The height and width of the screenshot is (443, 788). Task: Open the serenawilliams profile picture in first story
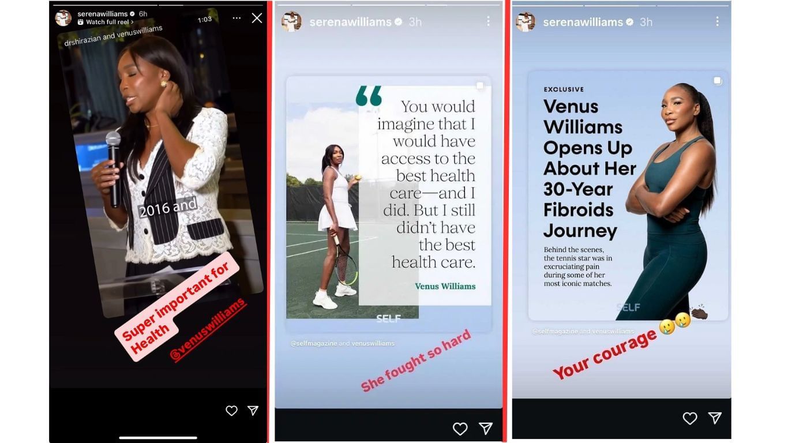click(x=63, y=18)
